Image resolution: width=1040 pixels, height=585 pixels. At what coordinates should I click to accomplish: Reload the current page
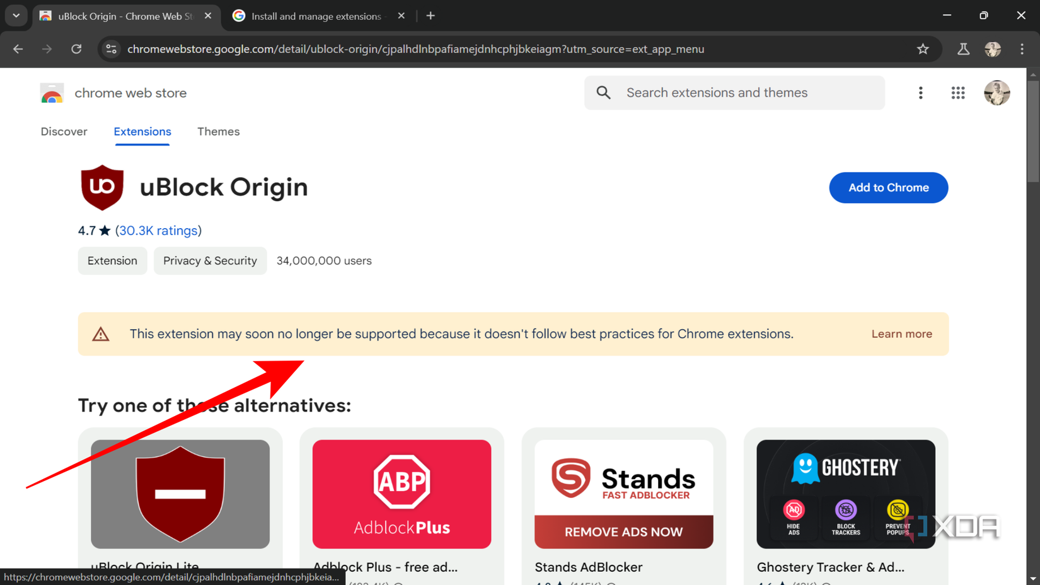(x=76, y=49)
